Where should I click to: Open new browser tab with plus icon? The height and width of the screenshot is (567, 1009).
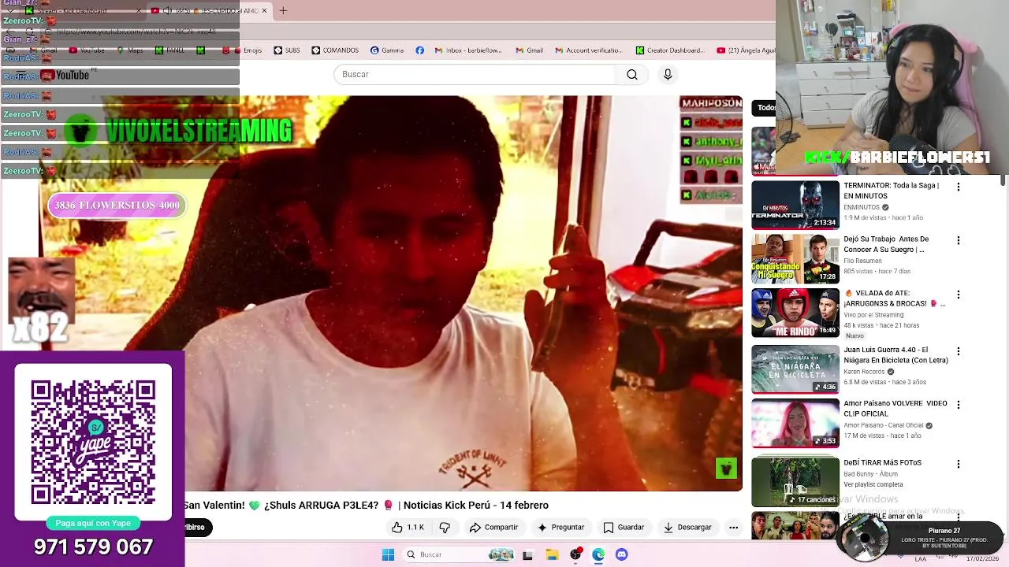(x=283, y=10)
